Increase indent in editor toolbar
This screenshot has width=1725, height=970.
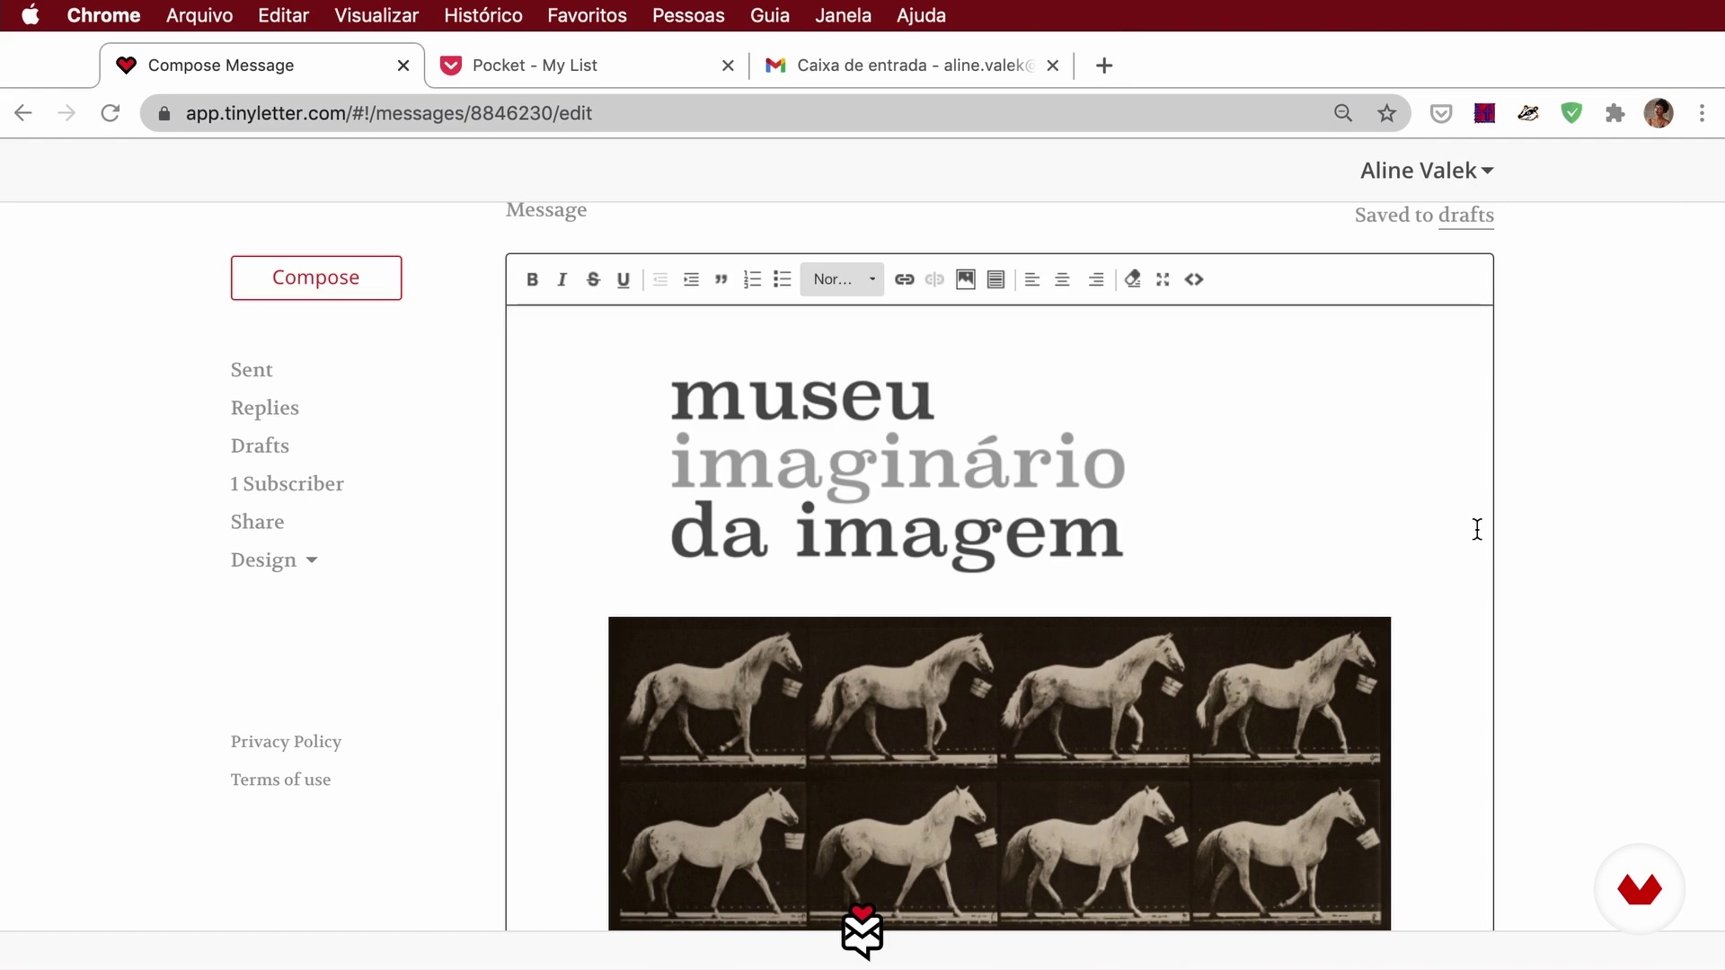[691, 279]
